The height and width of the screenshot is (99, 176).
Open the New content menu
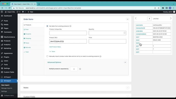30,12
